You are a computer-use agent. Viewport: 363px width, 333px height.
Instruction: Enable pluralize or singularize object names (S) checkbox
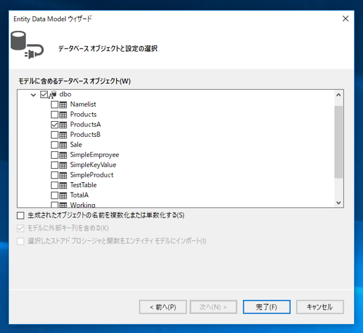pyautogui.click(x=21, y=216)
